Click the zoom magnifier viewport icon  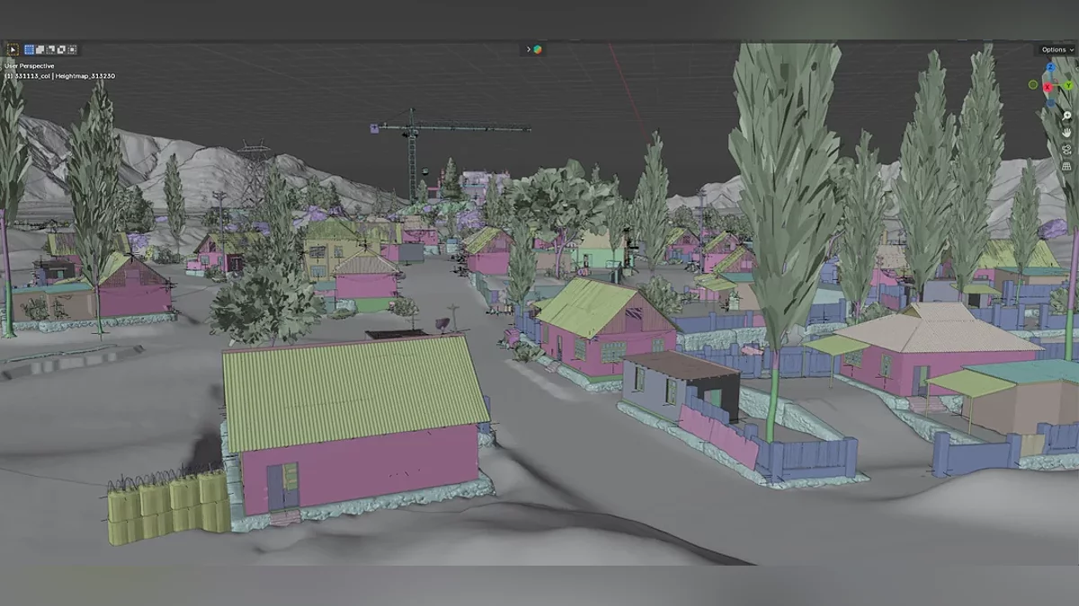tap(1066, 116)
